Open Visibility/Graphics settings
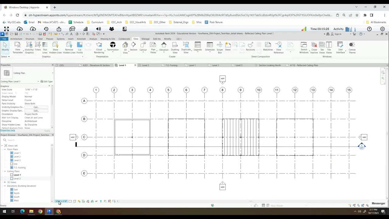 29,47
